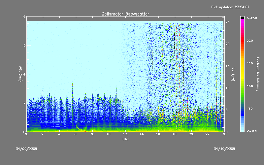Click the '14:' hour tick on time axis
Viewport: 264px width, 165px height.
coord(142,134)
